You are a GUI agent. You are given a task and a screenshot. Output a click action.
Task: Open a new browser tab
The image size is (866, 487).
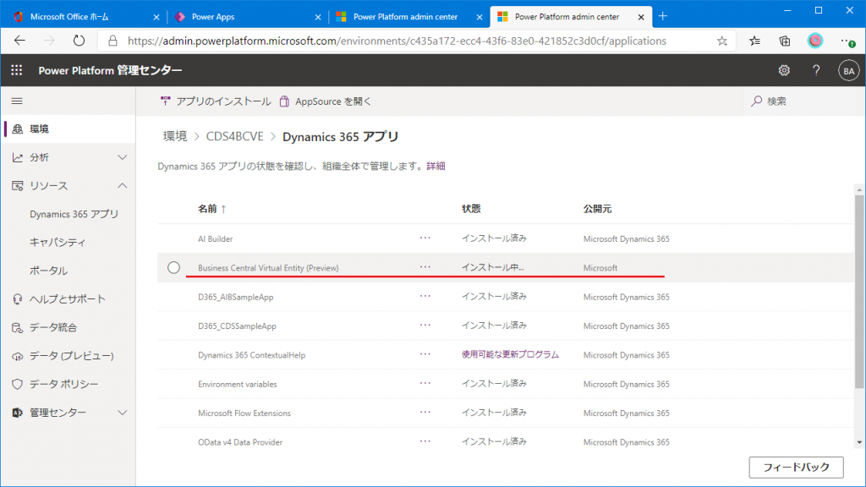click(x=663, y=17)
